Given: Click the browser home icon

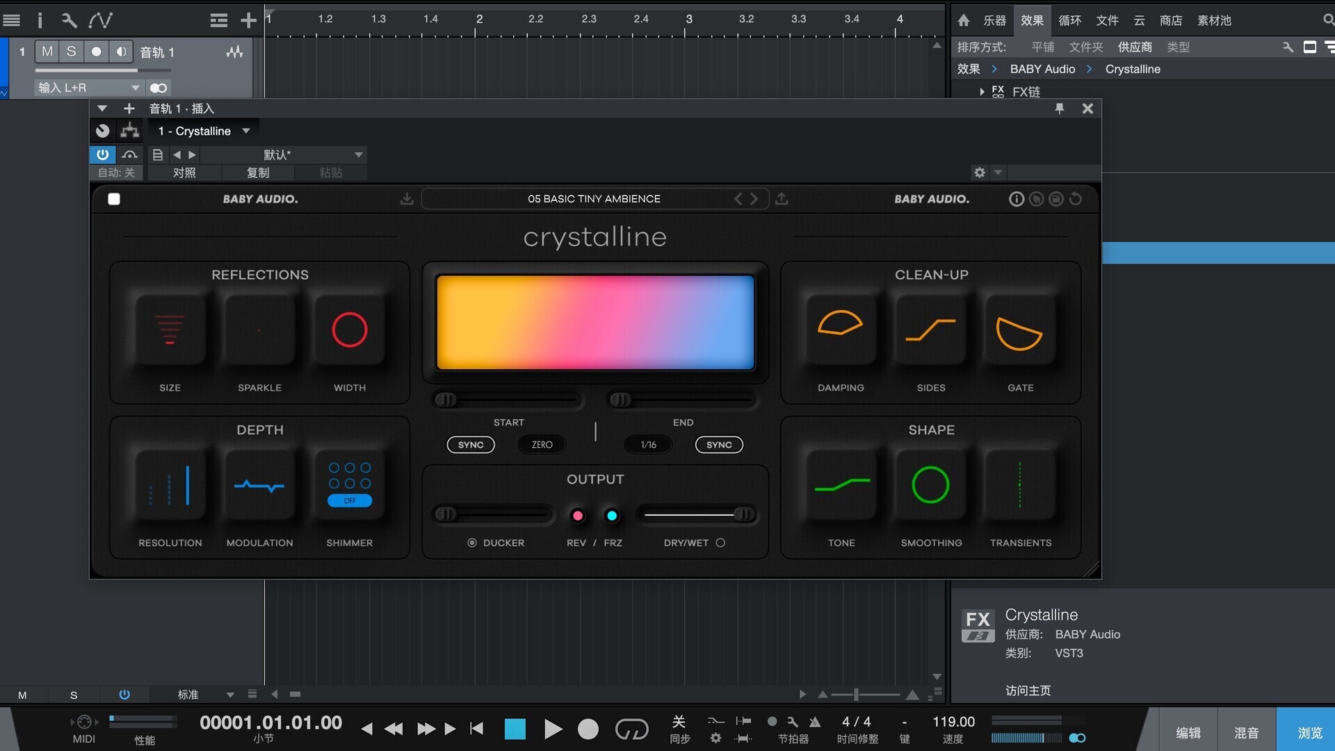Looking at the screenshot, I should tap(964, 20).
